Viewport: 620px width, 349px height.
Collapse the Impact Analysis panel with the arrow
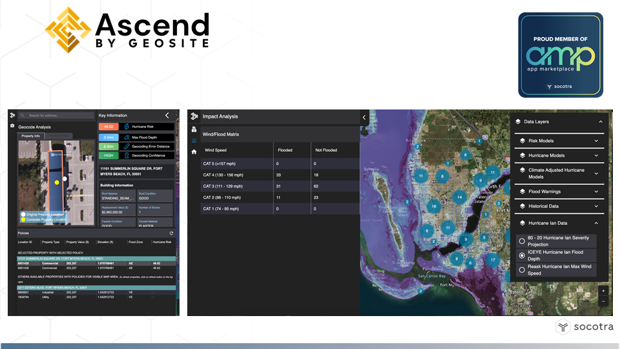[364, 117]
